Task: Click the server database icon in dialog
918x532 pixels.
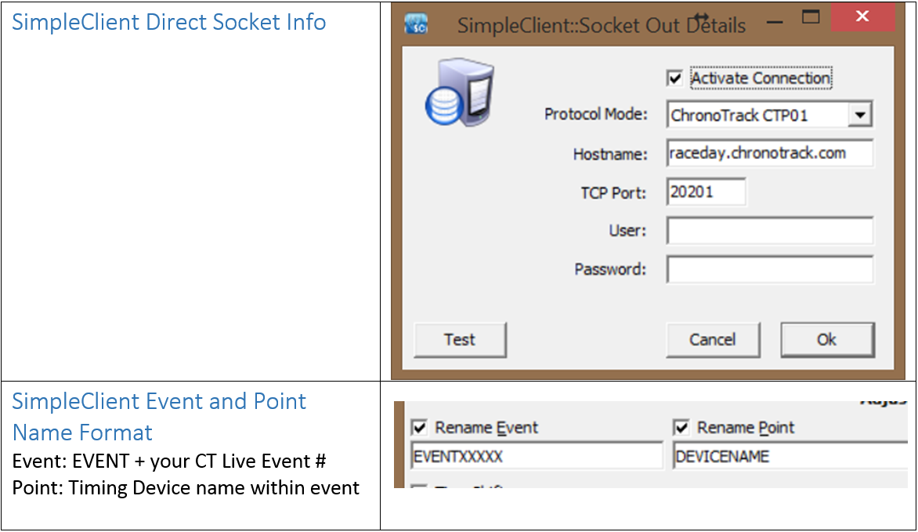Action: pos(460,92)
